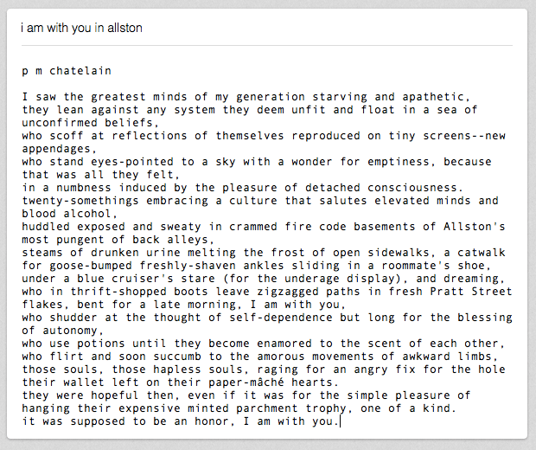The image size is (536, 450).
Task: Click the line starting "steams of drunken urine"
Action: (x=173, y=253)
